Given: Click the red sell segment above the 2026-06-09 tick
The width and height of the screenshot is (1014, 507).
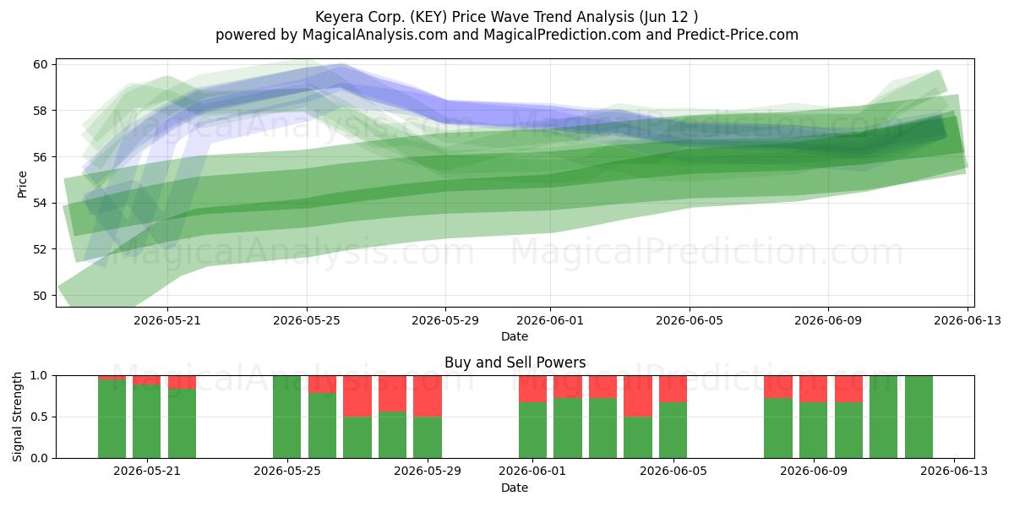Looking at the screenshot, I should point(814,389).
